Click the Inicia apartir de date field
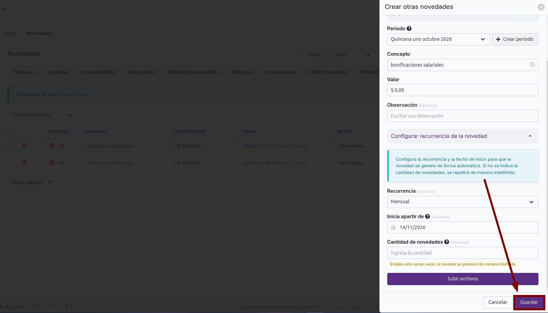This screenshot has height=313, width=548. click(x=463, y=227)
